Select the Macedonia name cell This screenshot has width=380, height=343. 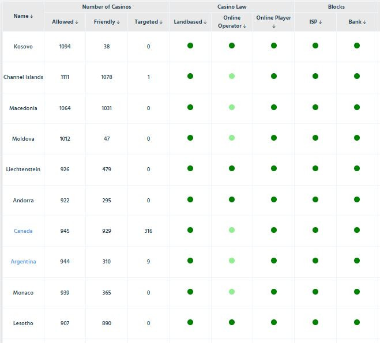(23, 108)
